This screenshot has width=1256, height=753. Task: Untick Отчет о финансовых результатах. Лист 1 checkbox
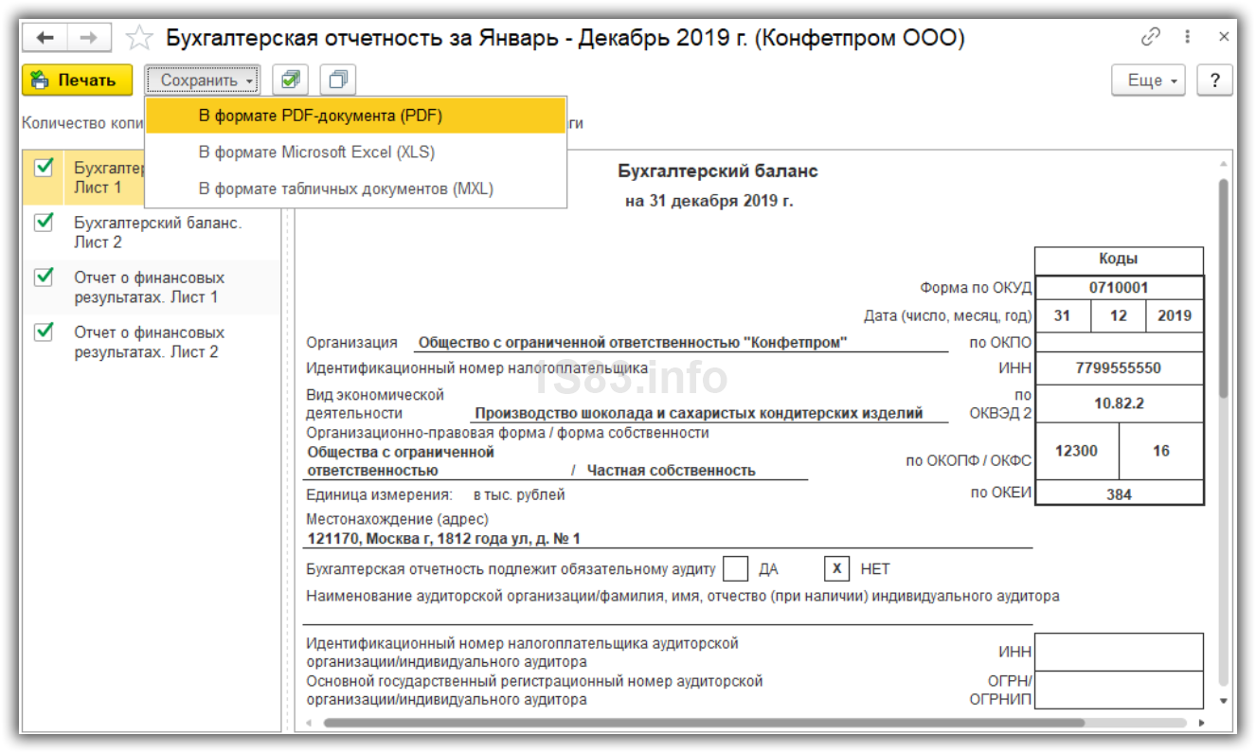pos(43,277)
